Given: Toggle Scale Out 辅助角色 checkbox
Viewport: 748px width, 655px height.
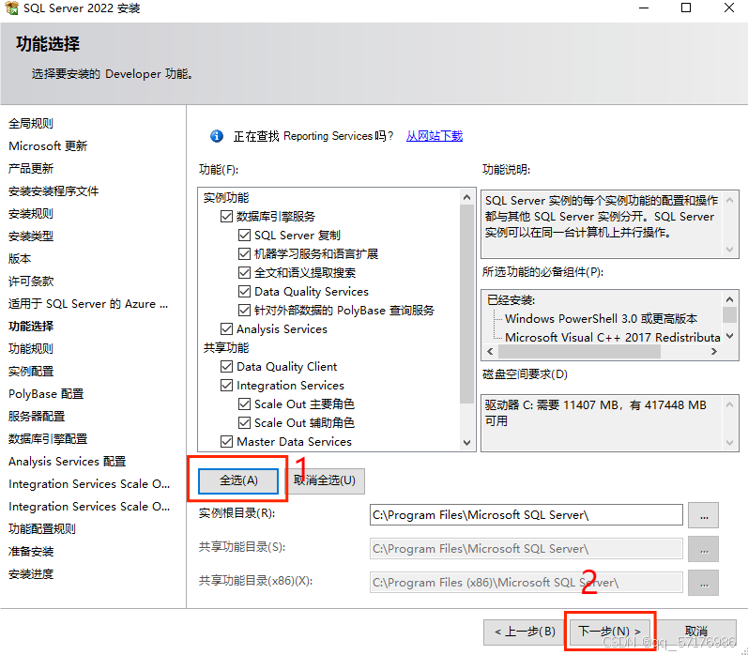Looking at the screenshot, I should tap(244, 423).
